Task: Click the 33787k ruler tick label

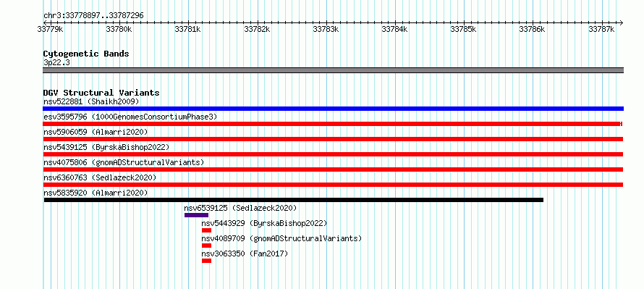Action: coord(602,29)
